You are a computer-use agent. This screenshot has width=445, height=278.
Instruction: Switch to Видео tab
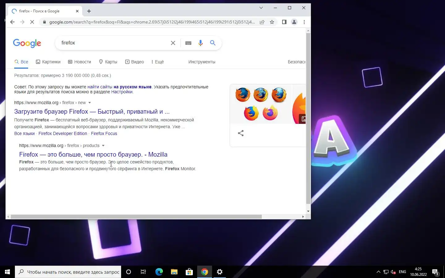134,62
